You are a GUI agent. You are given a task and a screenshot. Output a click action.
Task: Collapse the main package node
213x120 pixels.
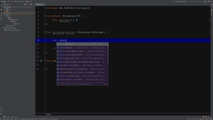(x=11, y=21)
